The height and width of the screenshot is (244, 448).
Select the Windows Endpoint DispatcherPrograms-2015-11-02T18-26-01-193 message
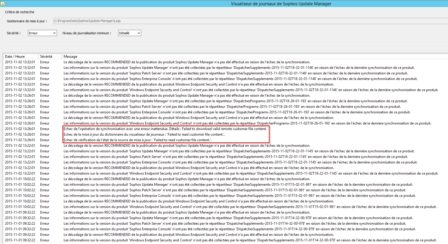(247, 123)
